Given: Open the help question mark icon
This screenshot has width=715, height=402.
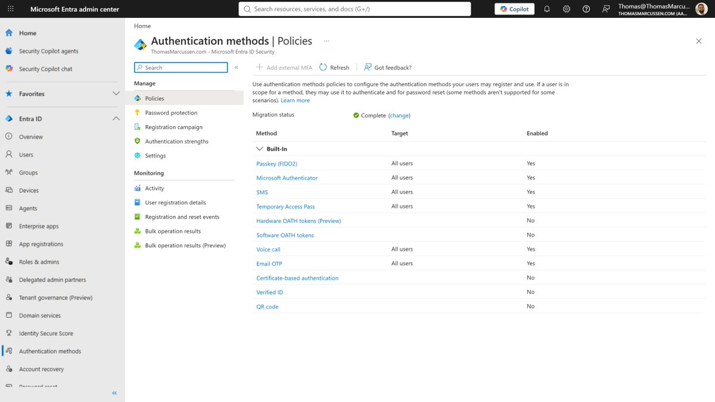Looking at the screenshot, I should click(x=586, y=9).
